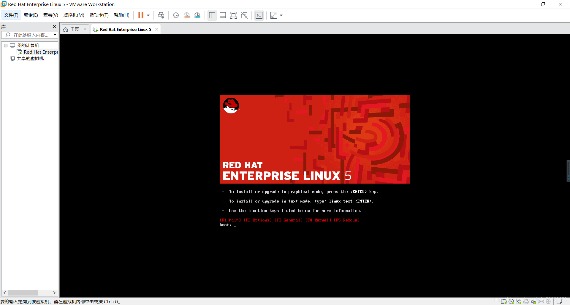Click the [F5-Rescue] text in the console

[347, 220]
